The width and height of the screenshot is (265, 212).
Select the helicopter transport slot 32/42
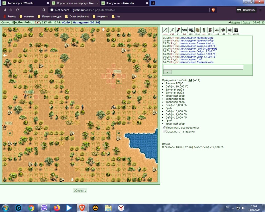(x=217, y=30)
